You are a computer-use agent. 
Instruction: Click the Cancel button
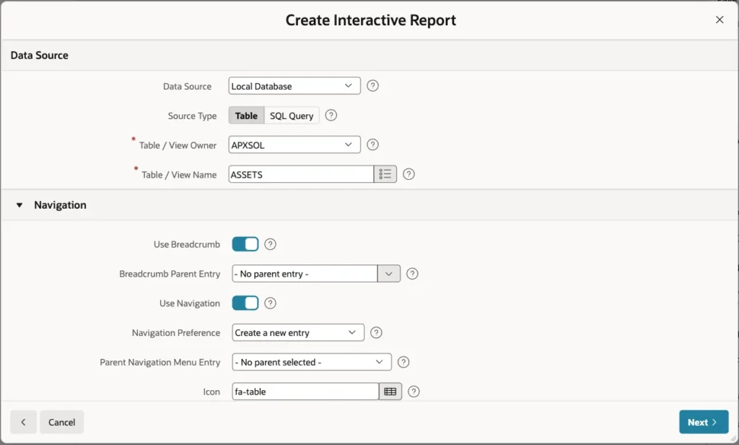[62, 422]
